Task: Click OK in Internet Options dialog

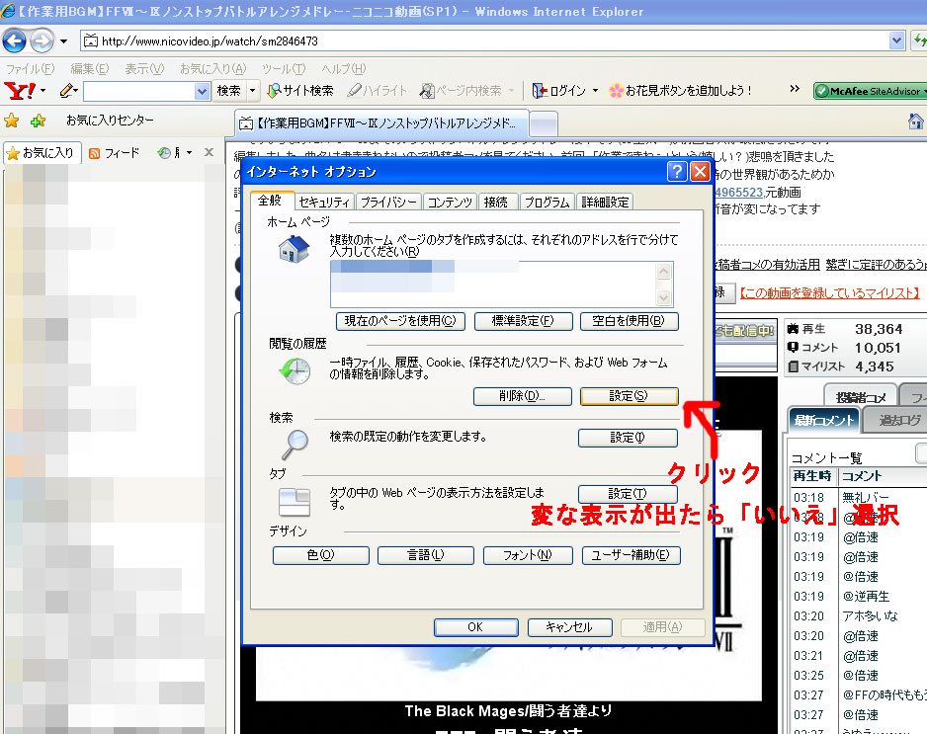Action: pyautogui.click(x=476, y=627)
